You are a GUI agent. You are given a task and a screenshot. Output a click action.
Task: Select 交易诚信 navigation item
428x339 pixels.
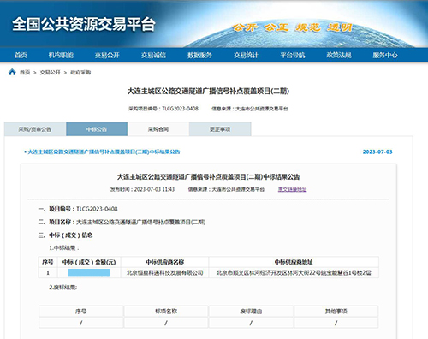click(x=153, y=55)
